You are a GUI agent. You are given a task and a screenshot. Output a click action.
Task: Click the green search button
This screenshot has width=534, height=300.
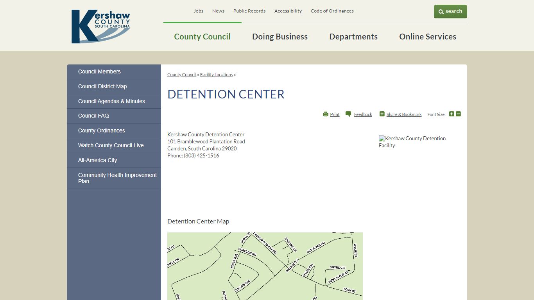(450, 11)
